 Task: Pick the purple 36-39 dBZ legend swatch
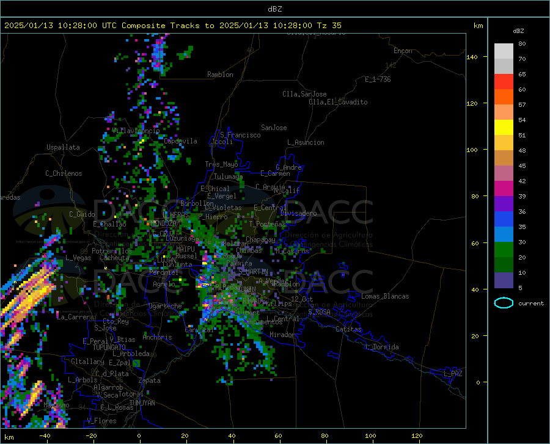click(504, 204)
